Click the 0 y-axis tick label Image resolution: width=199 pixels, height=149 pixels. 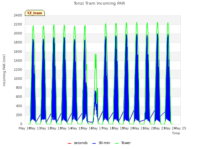pyautogui.click(x=21, y=124)
